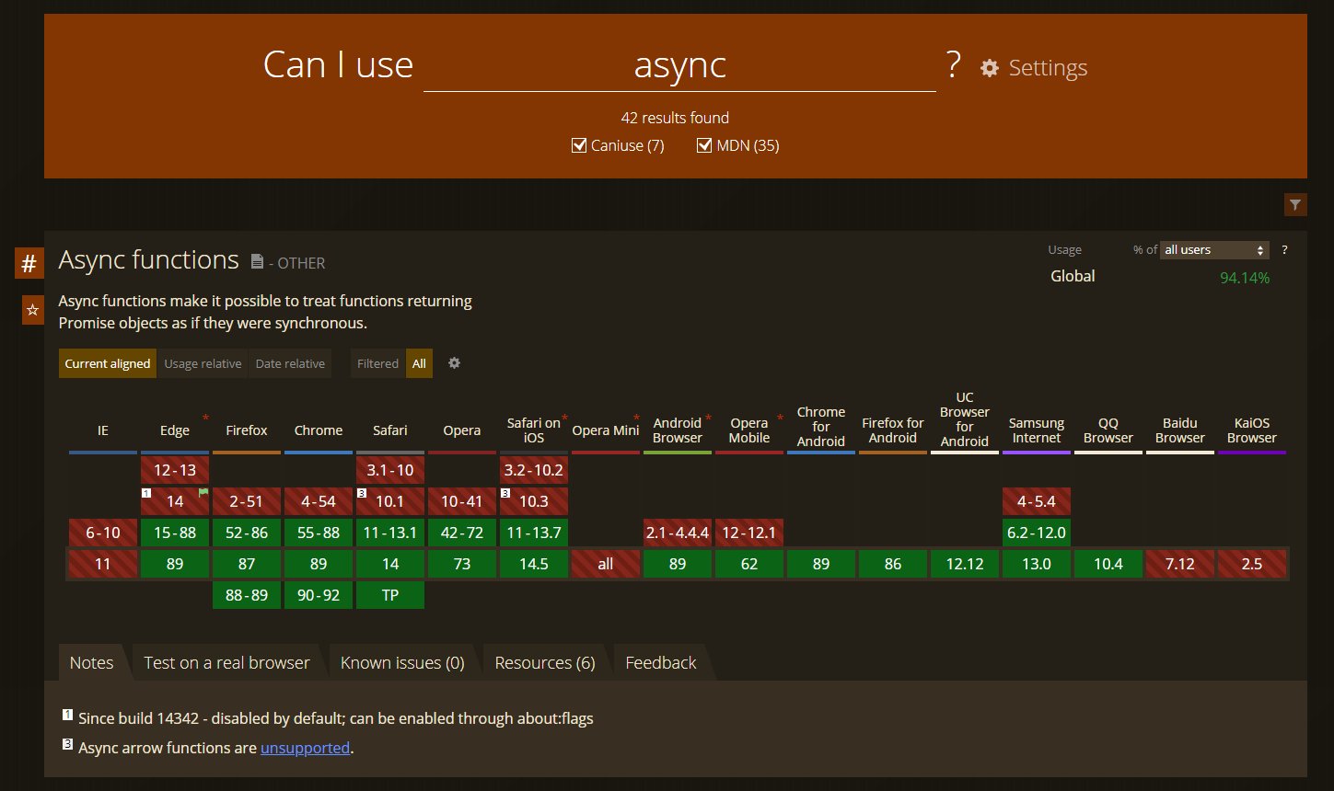Viewport: 1334px width, 791px height.
Task: Open the all users usage dropdown
Action: pyautogui.click(x=1215, y=250)
